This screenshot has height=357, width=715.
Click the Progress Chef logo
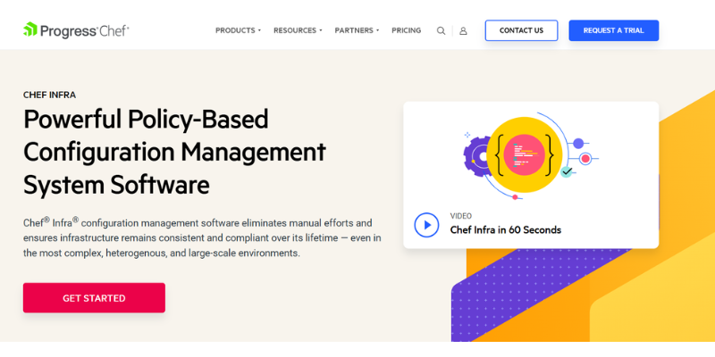(76, 30)
